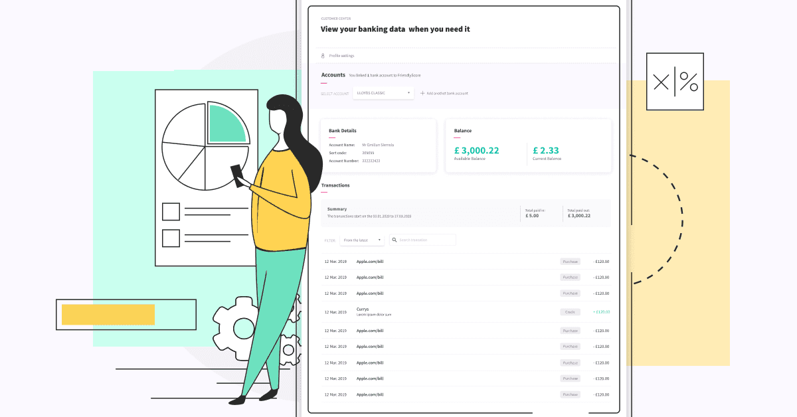The height and width of the screenshot is (417, 797).
Task: Select the Accounts section heading
Action: pyautogui.click(x=333, y=75)
